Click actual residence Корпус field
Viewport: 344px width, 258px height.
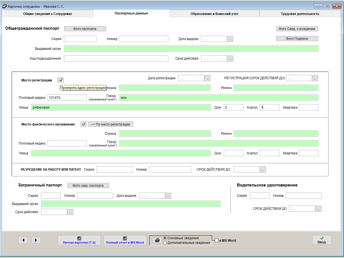[x=269, y=153]
